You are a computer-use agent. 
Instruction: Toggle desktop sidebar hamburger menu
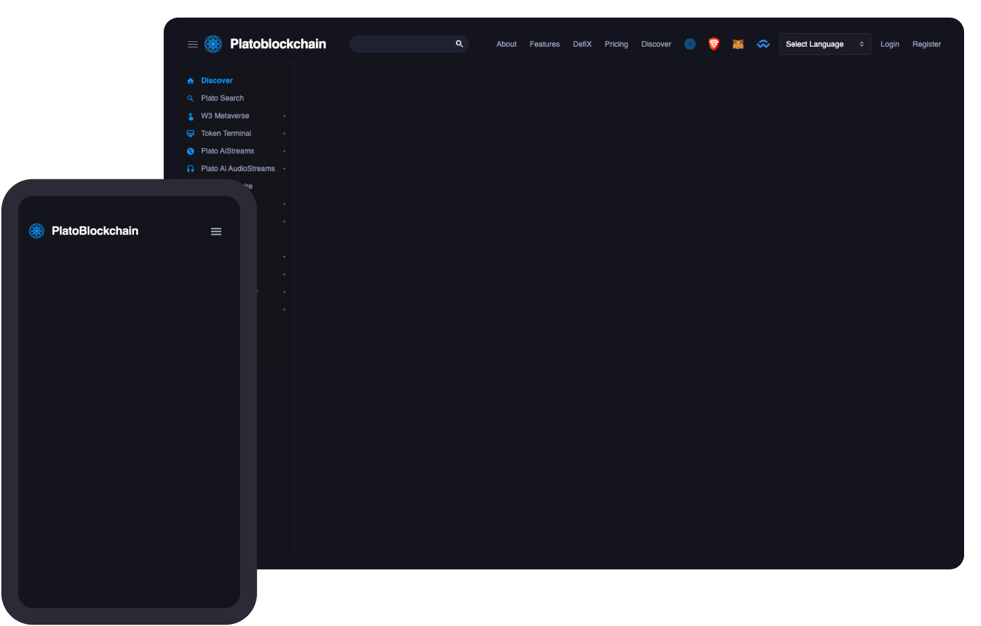point(193,44)
